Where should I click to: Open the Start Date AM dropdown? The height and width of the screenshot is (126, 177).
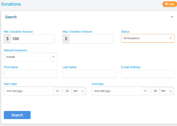(79, 91)
